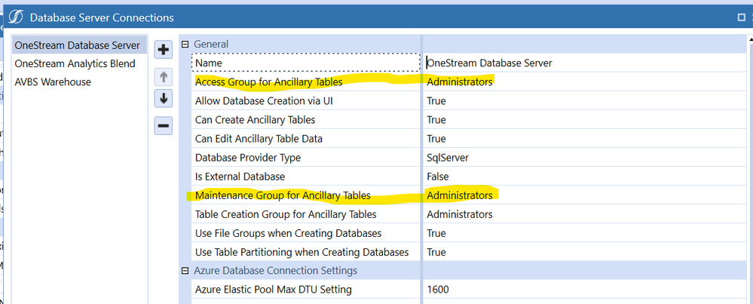
Task: Click the General section header text
Action: coord(211,45)
